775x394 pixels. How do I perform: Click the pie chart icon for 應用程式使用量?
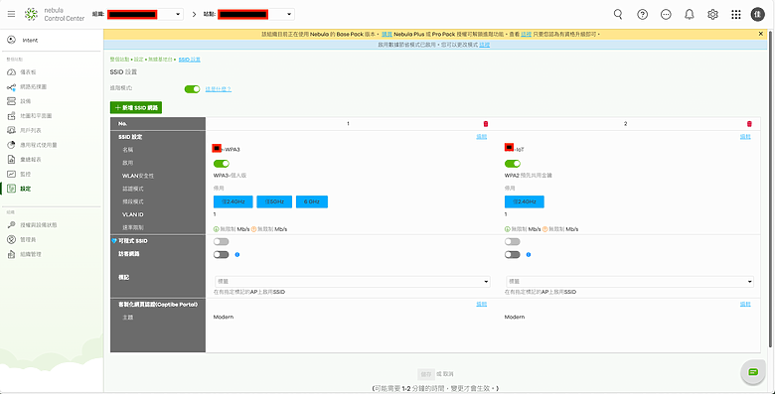click(12, 145)
